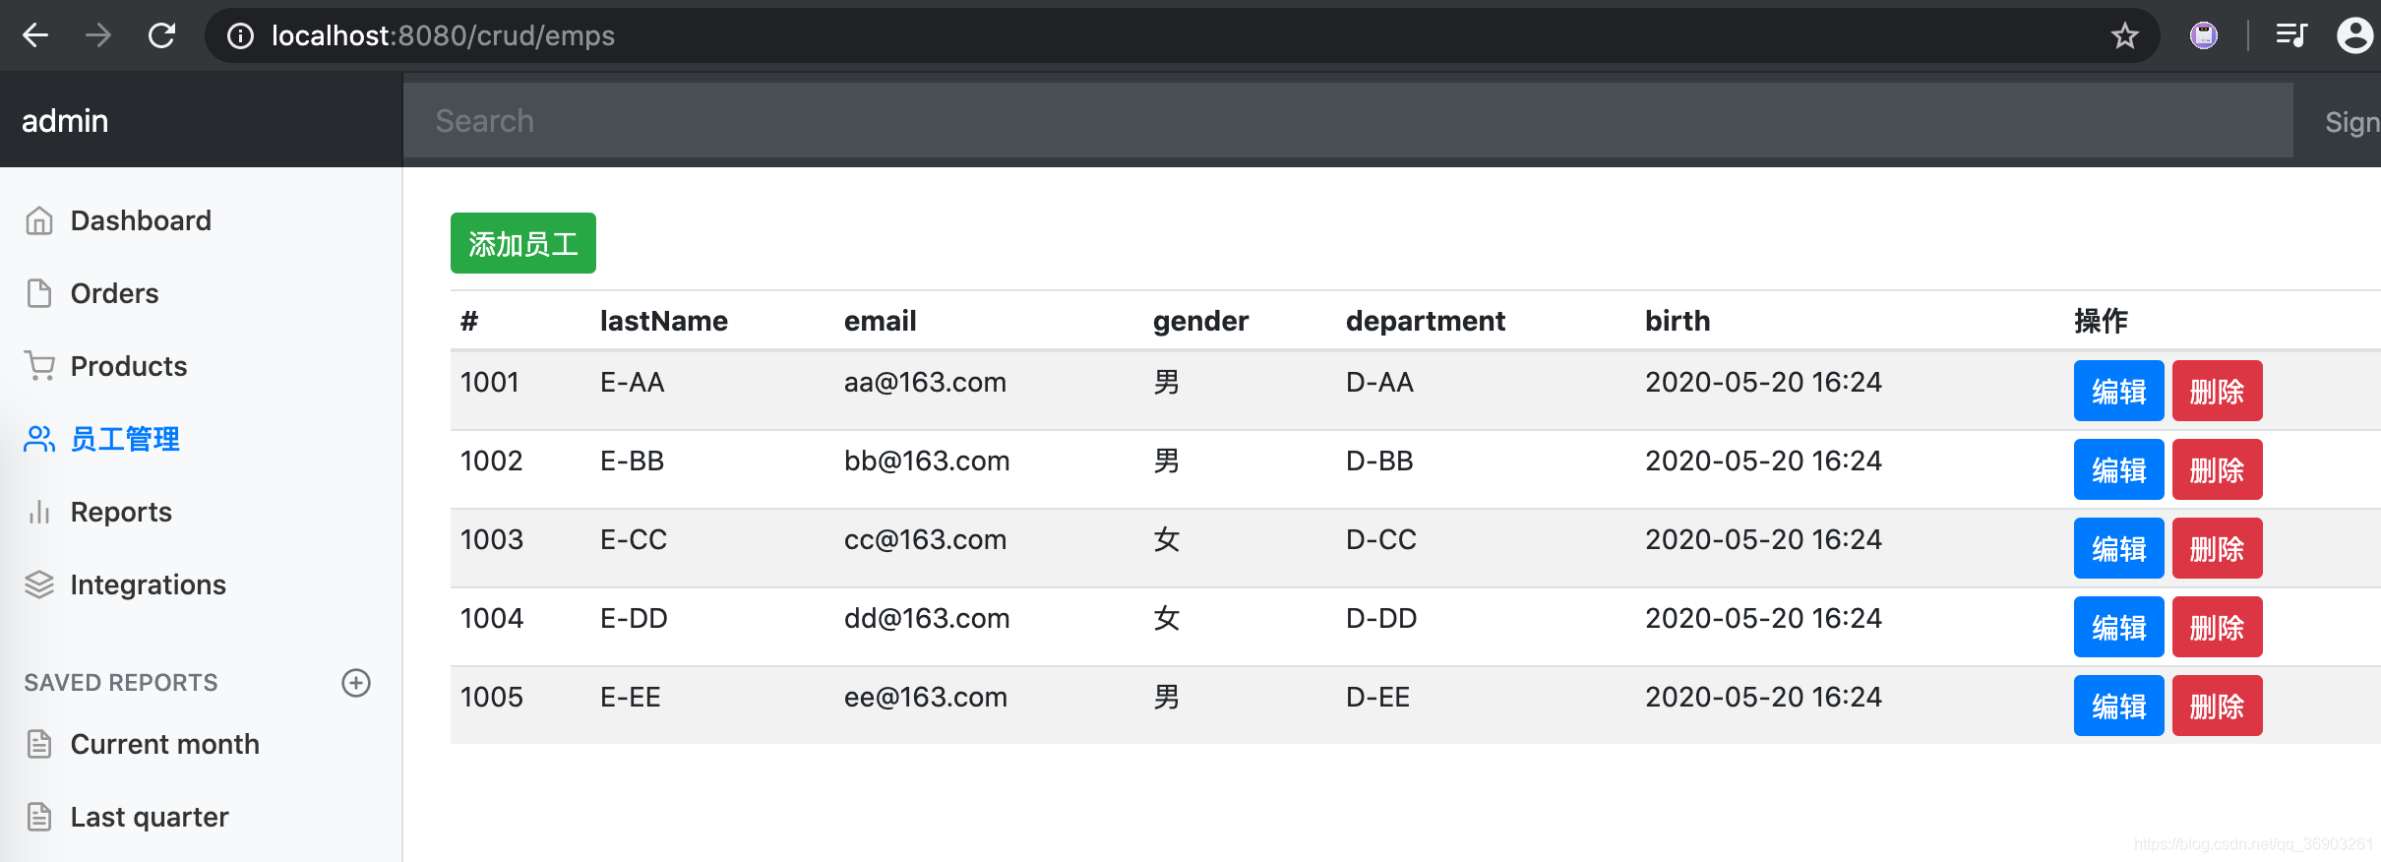
Task: Click the 员工管理 users icon
Action: coord(39,439)
